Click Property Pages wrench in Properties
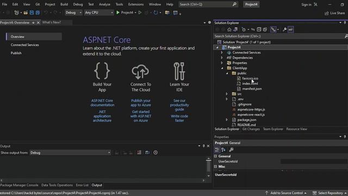 pyautogui.click(x=231, y=150)
